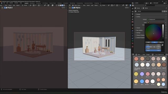
Task: Open the Modifiers wrench tab
Action: click(x=133, y=31)
